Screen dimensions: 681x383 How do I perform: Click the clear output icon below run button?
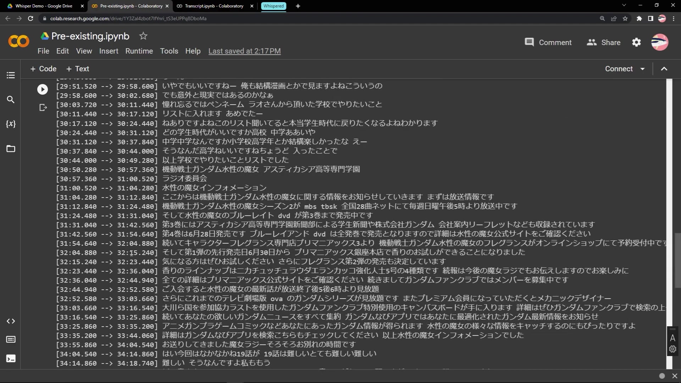(x=43, y=107)
